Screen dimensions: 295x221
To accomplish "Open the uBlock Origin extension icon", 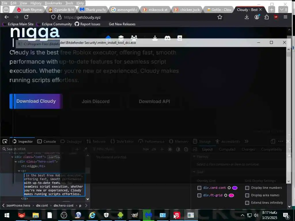I will coord(276,17).
